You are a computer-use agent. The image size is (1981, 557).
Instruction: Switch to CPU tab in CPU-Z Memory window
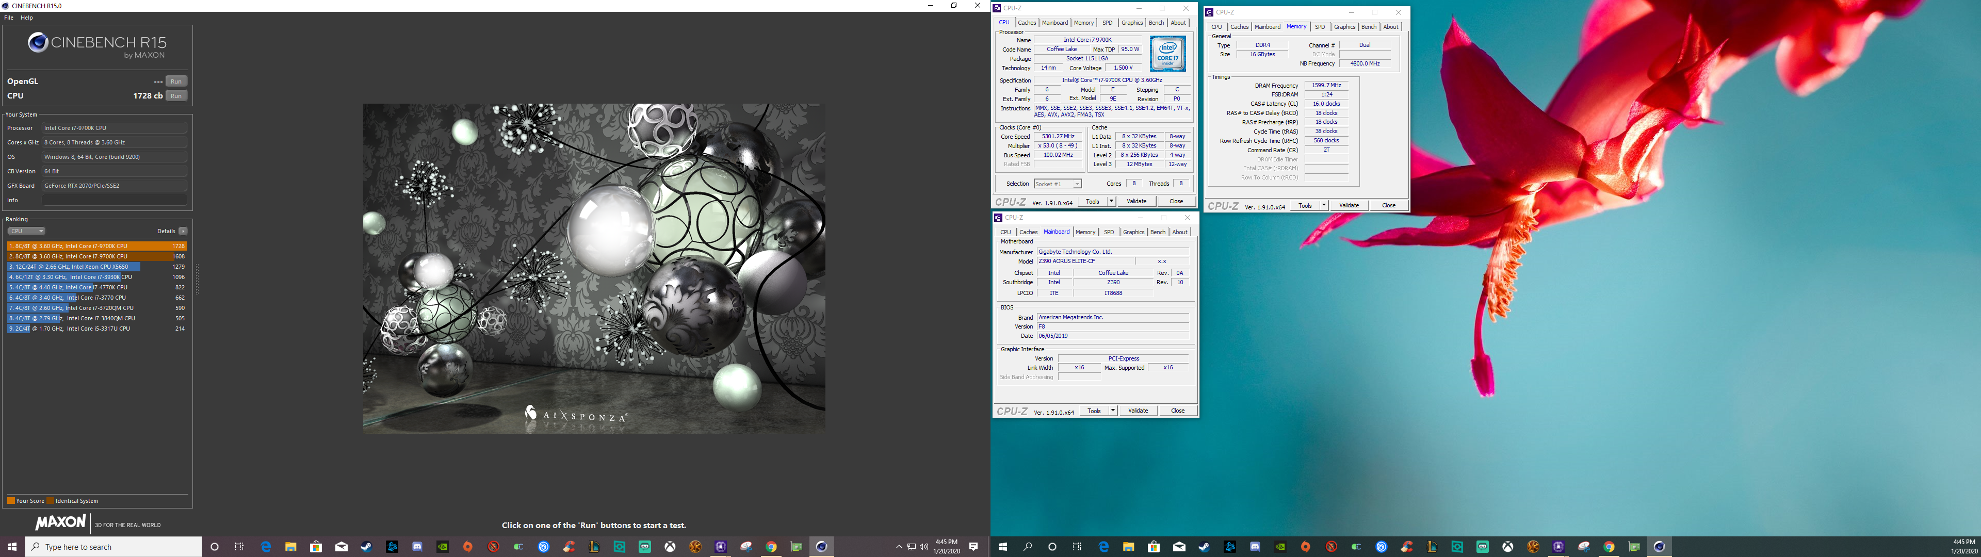(x=1216, y=27)
